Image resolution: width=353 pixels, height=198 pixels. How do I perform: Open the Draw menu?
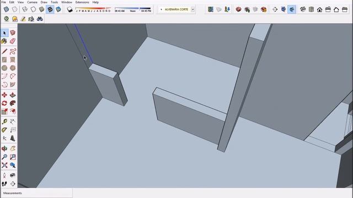pos(44,2)
